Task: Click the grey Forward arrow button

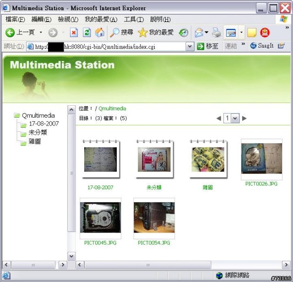Action: [53, 33]
